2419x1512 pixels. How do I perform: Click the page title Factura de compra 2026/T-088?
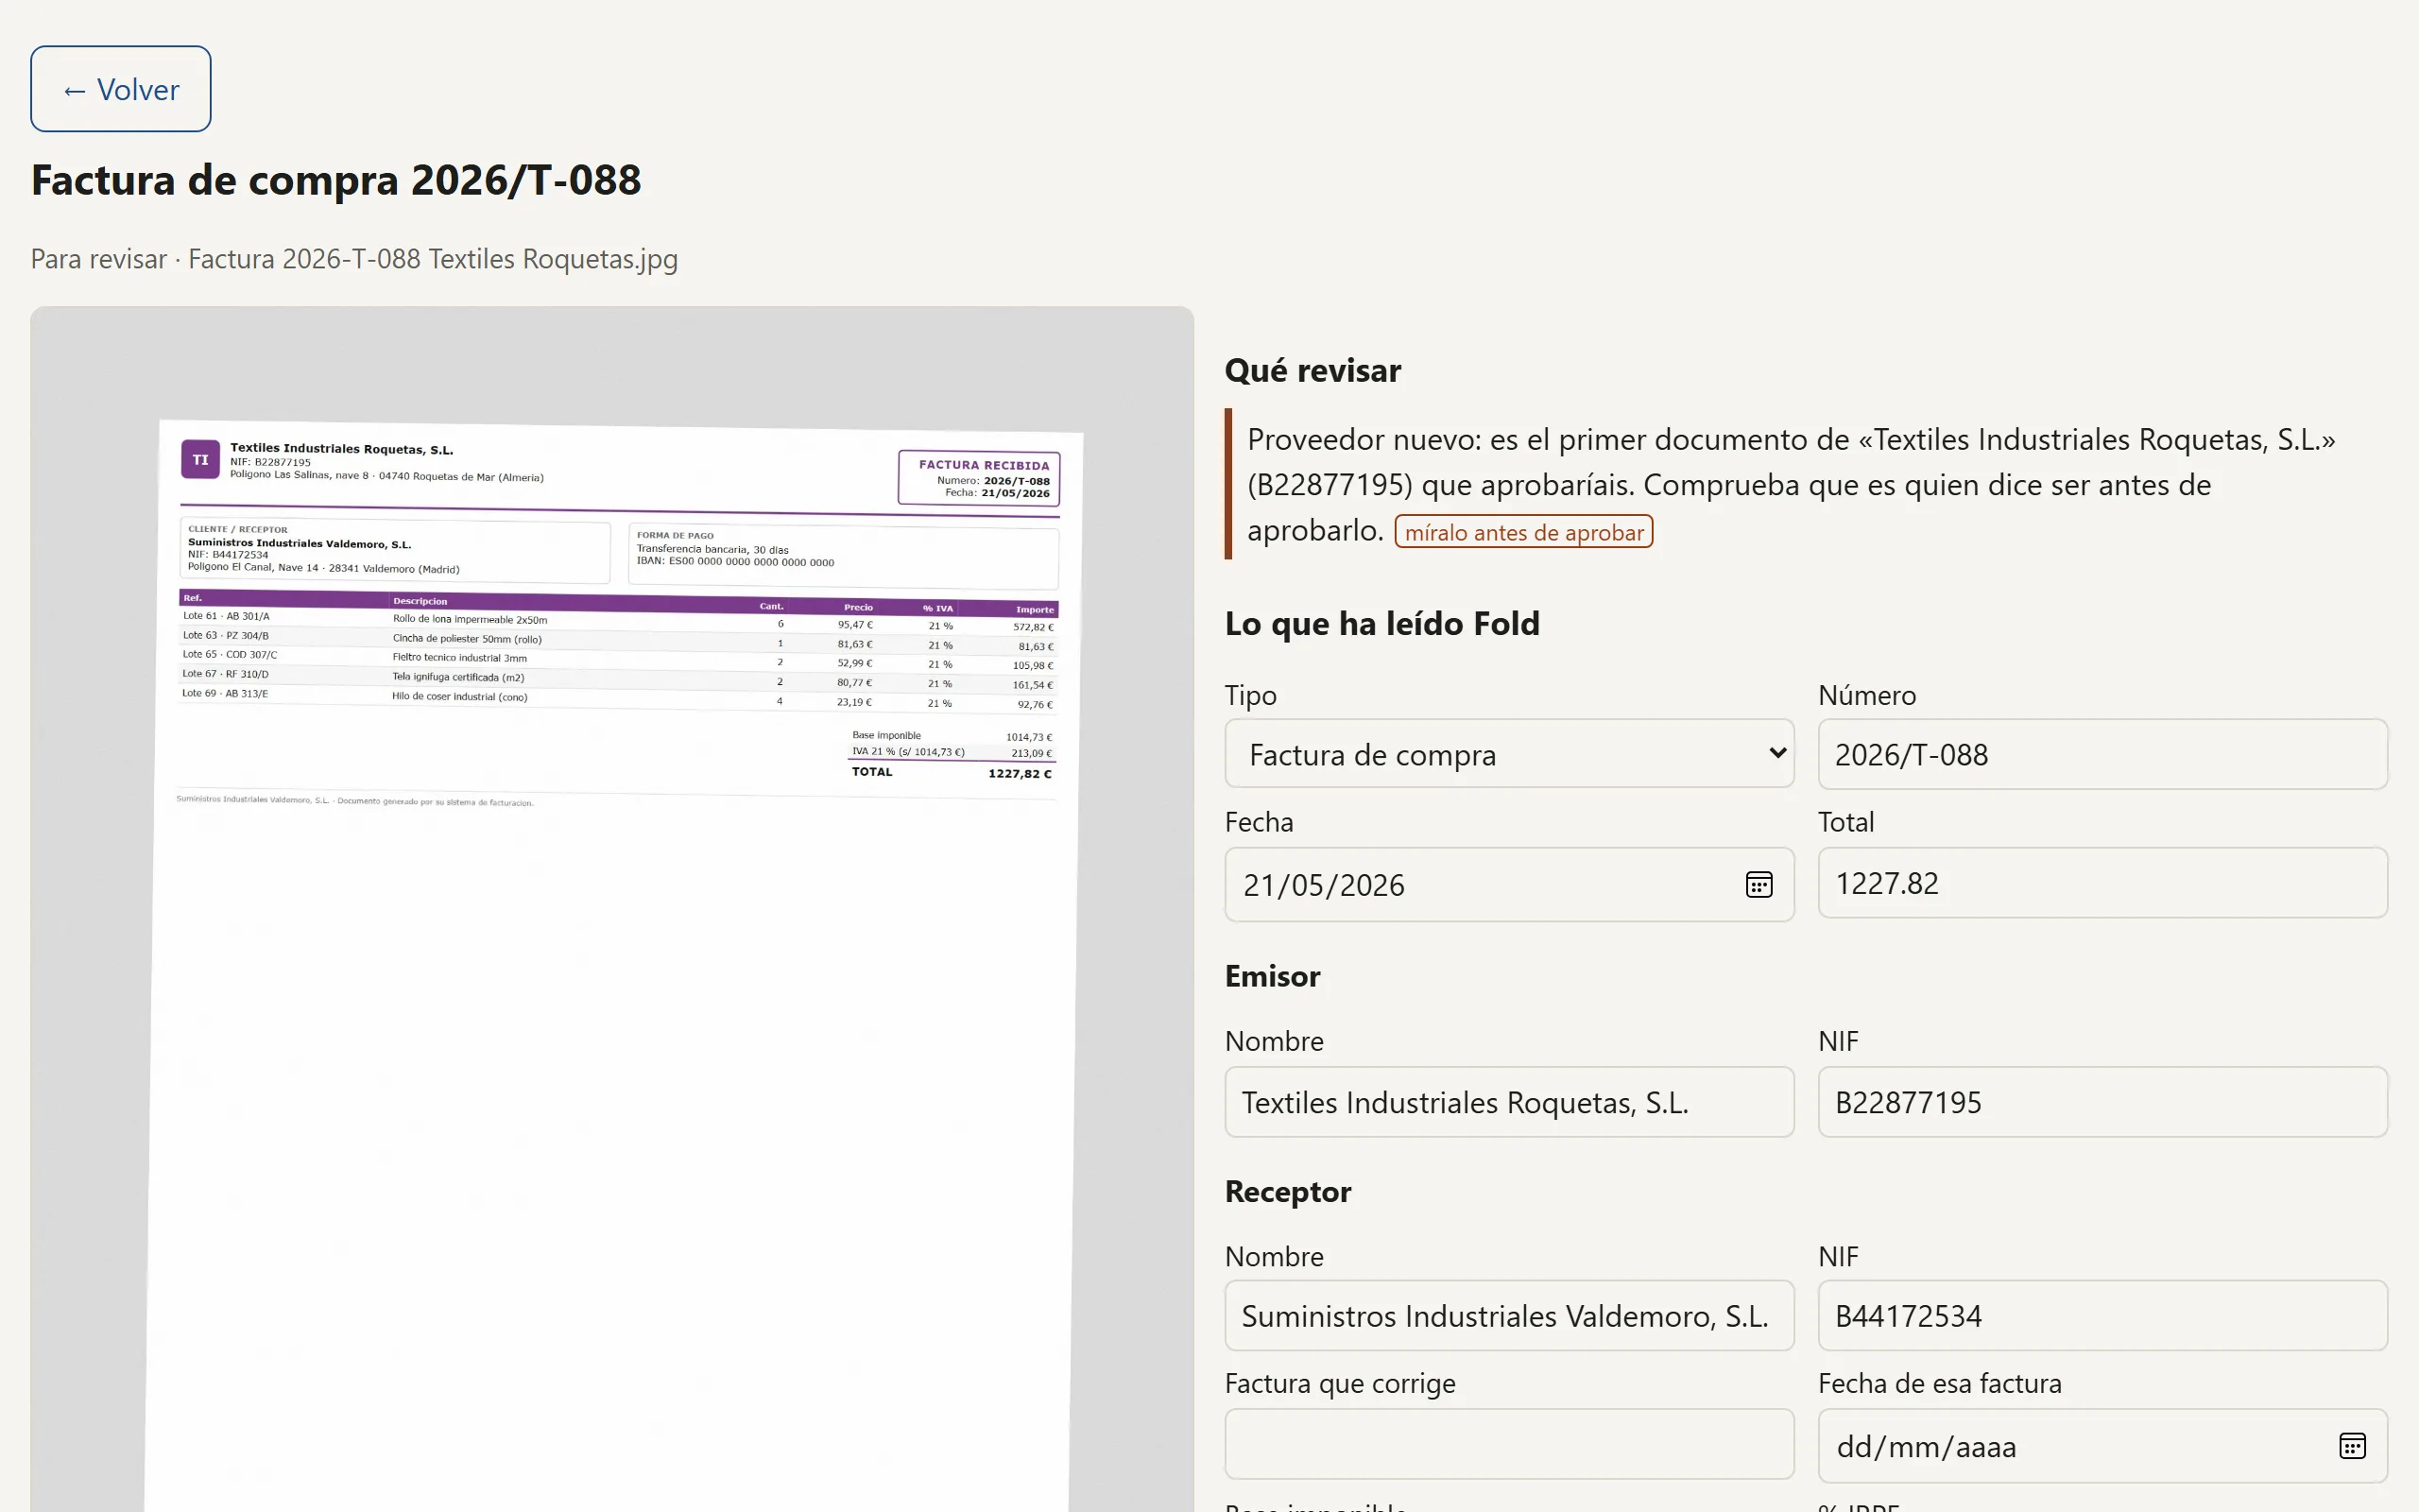tap(335, 180)
